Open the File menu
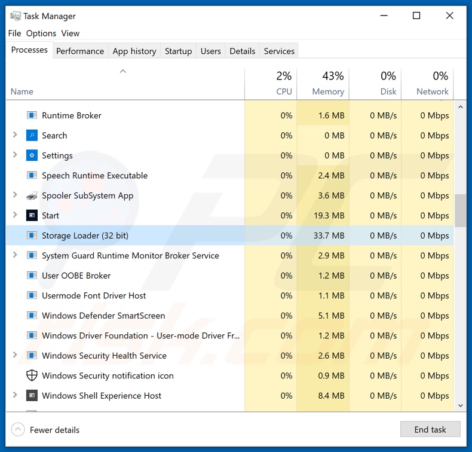 coord(14,33)
